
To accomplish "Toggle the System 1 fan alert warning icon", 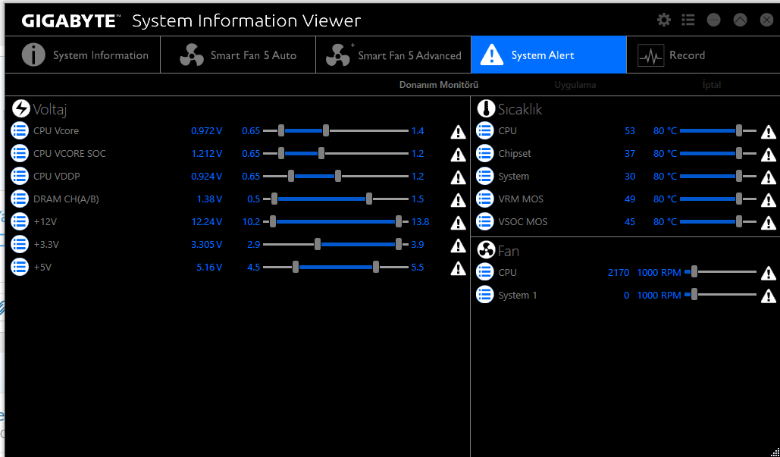I will [769, 296].
